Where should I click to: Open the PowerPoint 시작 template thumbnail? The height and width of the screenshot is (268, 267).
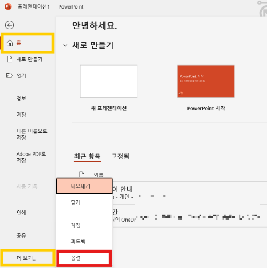[206, 81]
